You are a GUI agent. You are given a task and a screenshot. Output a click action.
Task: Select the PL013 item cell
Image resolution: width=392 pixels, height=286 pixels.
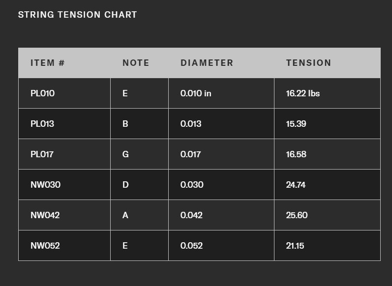pos(42,124)
